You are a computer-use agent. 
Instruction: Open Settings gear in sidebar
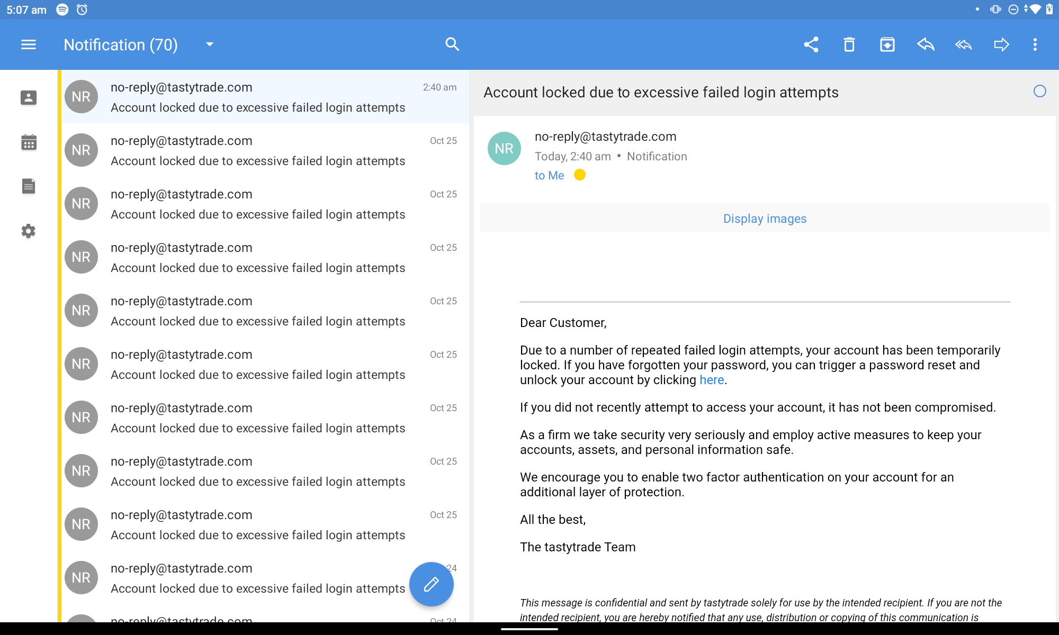click(x=29, y=231)
